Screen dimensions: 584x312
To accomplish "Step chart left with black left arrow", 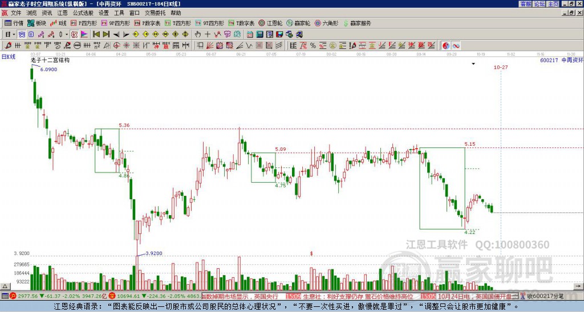I will click(x=116, y=34).
